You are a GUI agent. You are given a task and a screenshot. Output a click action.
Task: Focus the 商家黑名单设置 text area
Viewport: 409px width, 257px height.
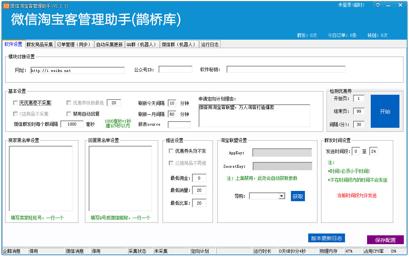coord(40,178)
